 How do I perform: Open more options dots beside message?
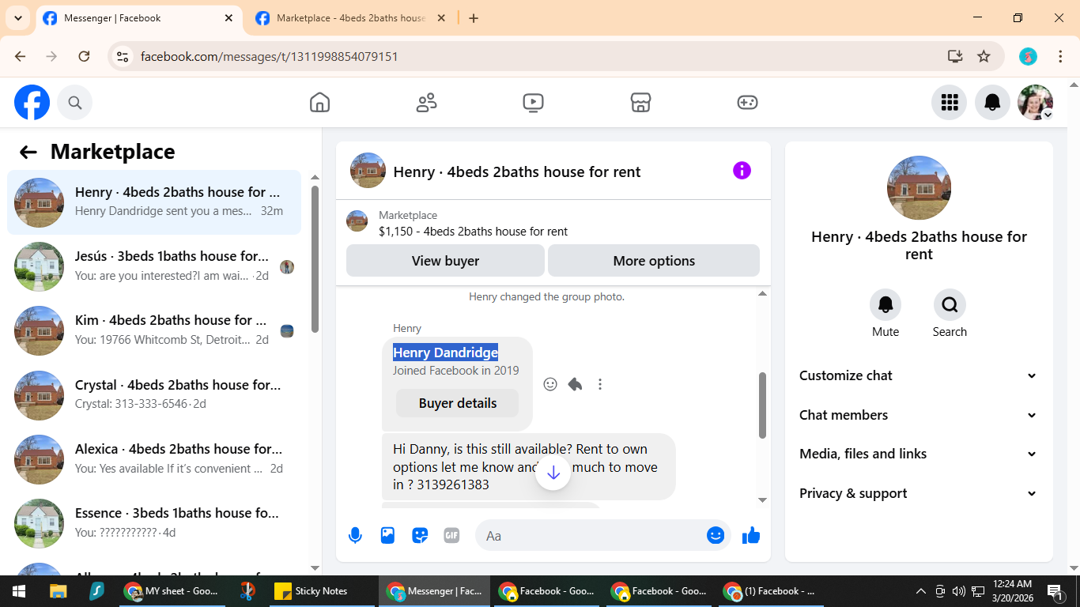[600, 384]
